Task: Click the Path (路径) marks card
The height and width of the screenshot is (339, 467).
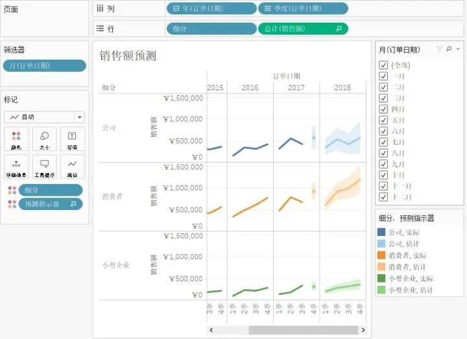Action: (73, 167)
